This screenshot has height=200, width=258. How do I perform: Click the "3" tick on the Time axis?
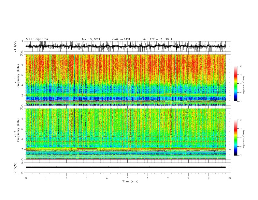pyautogui.click(x=87, y=178)
